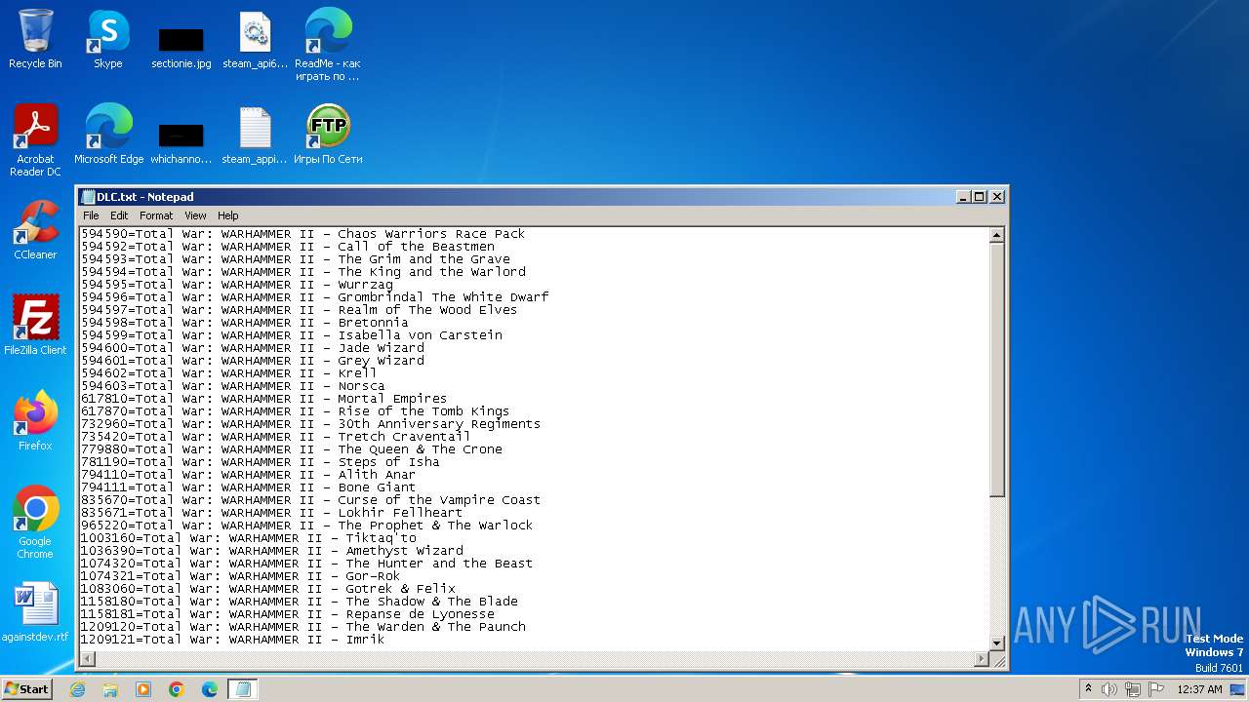Click line '1209121' Imrik

(233, 640)
